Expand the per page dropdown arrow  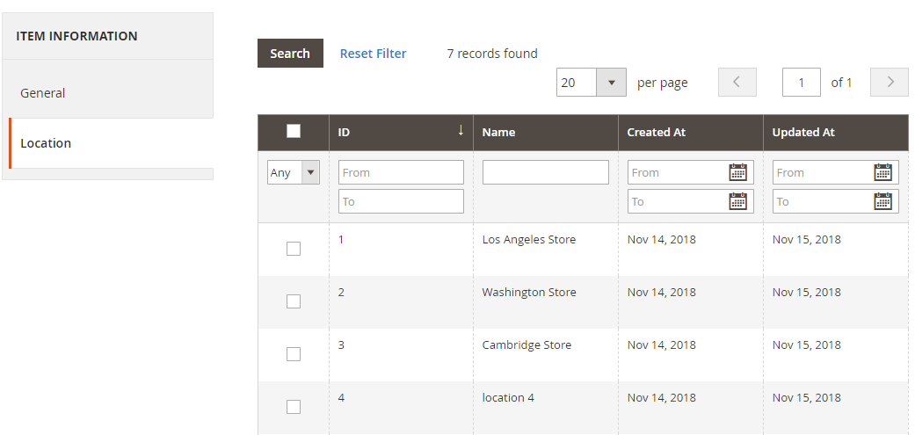click(x=611, y=83)
